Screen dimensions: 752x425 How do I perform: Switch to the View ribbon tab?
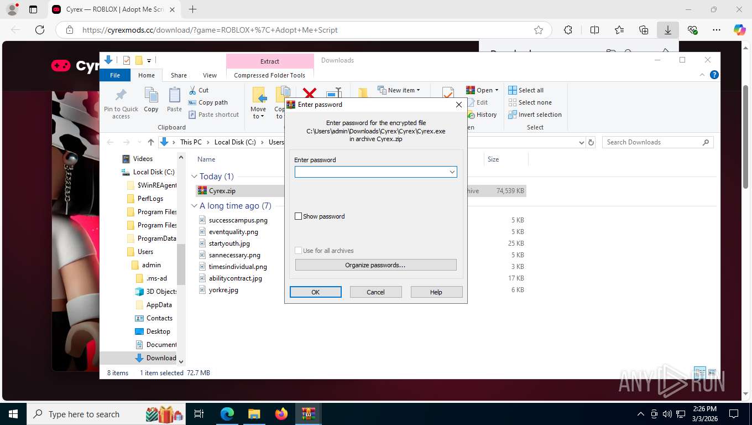(210, 75)
